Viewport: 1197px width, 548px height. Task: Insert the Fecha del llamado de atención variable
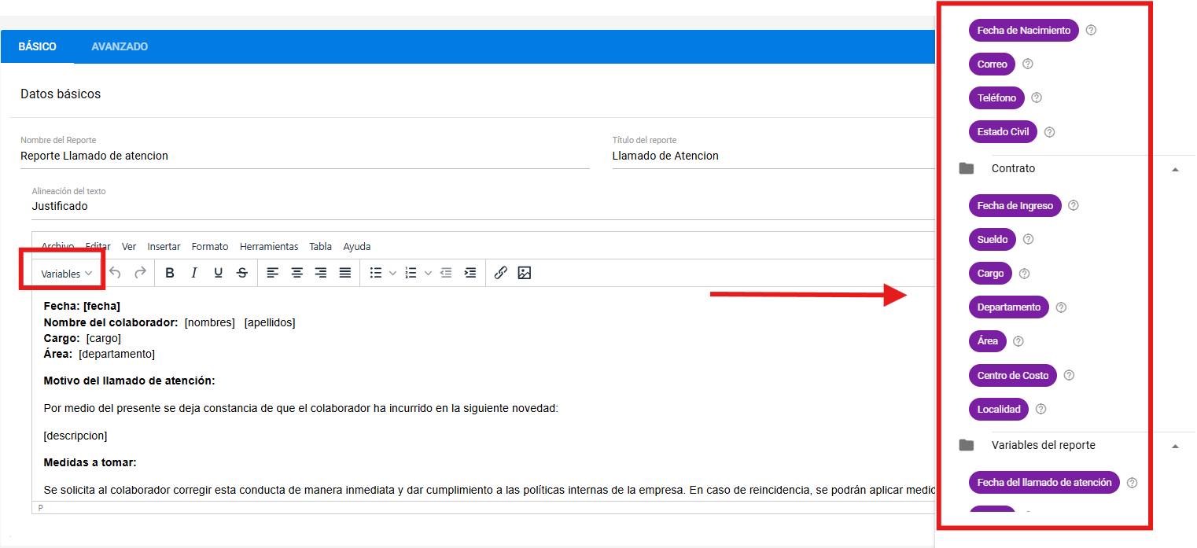pos(1044,483)
